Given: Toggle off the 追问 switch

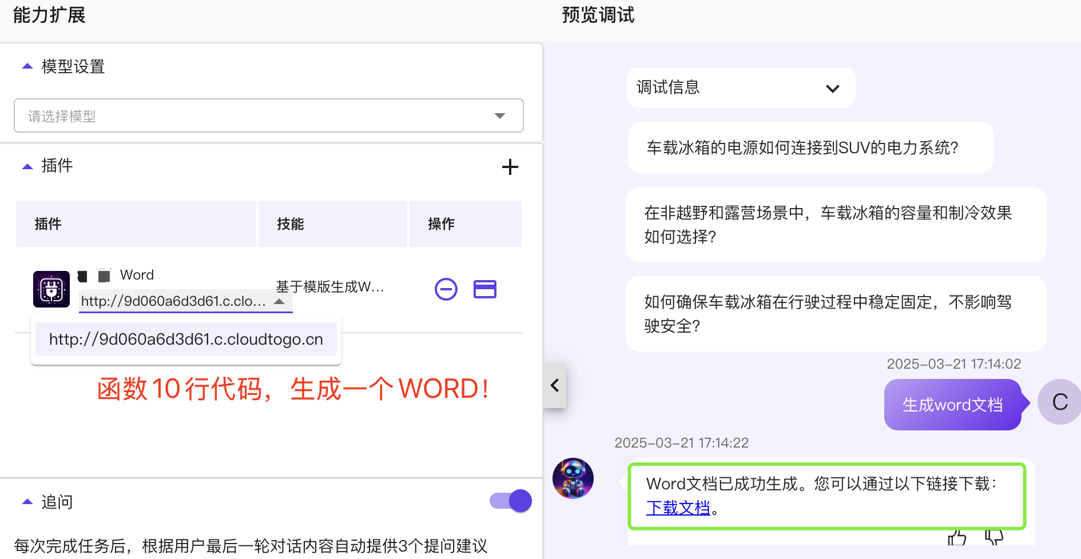Looking at the screenshot, I should click(510, 500).
